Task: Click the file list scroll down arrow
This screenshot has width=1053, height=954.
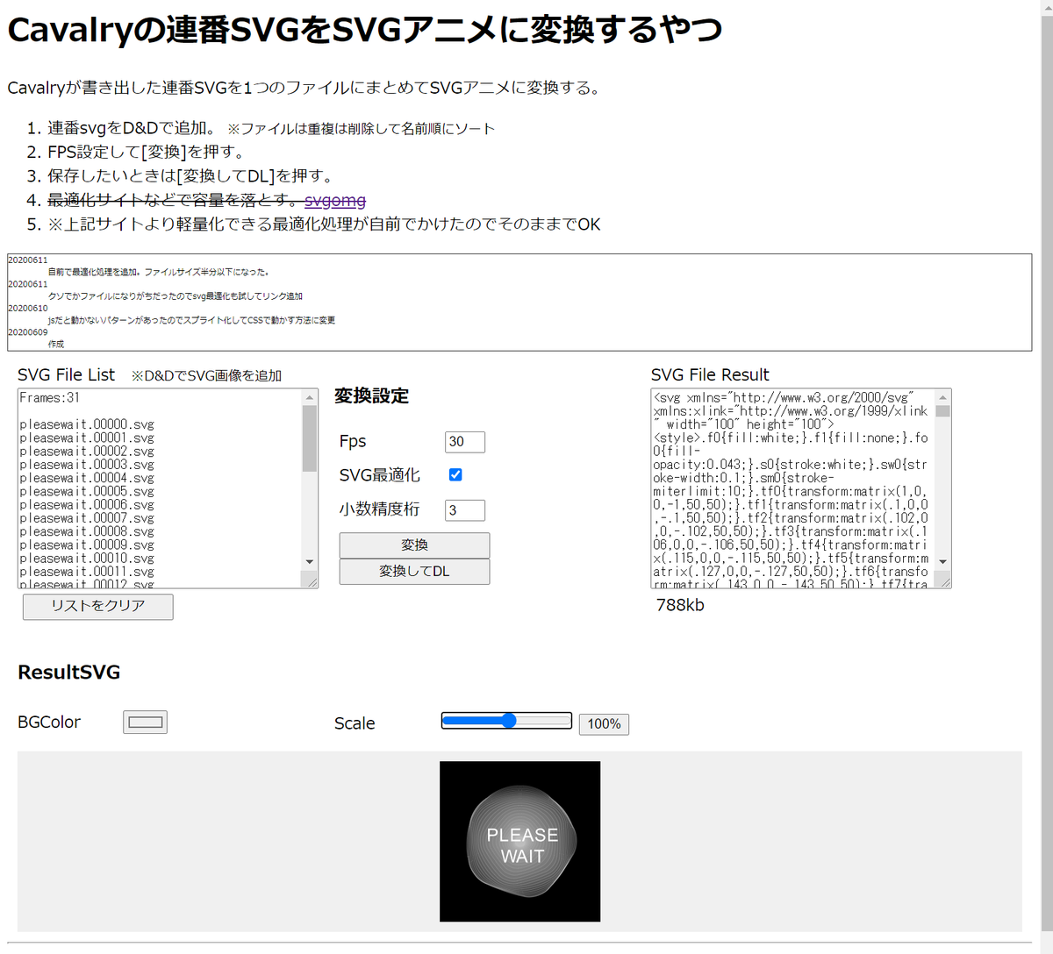Action: (310, 561)
